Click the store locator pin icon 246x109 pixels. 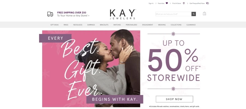point(184,3)
